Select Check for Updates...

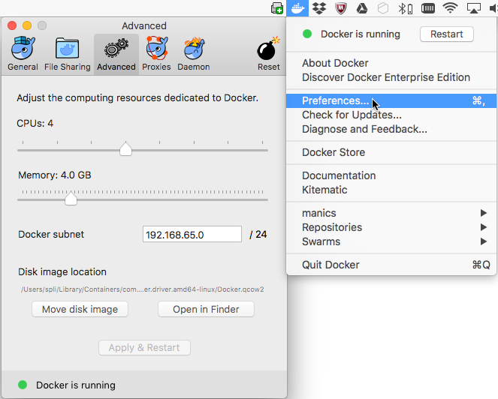tap(391, 115)
